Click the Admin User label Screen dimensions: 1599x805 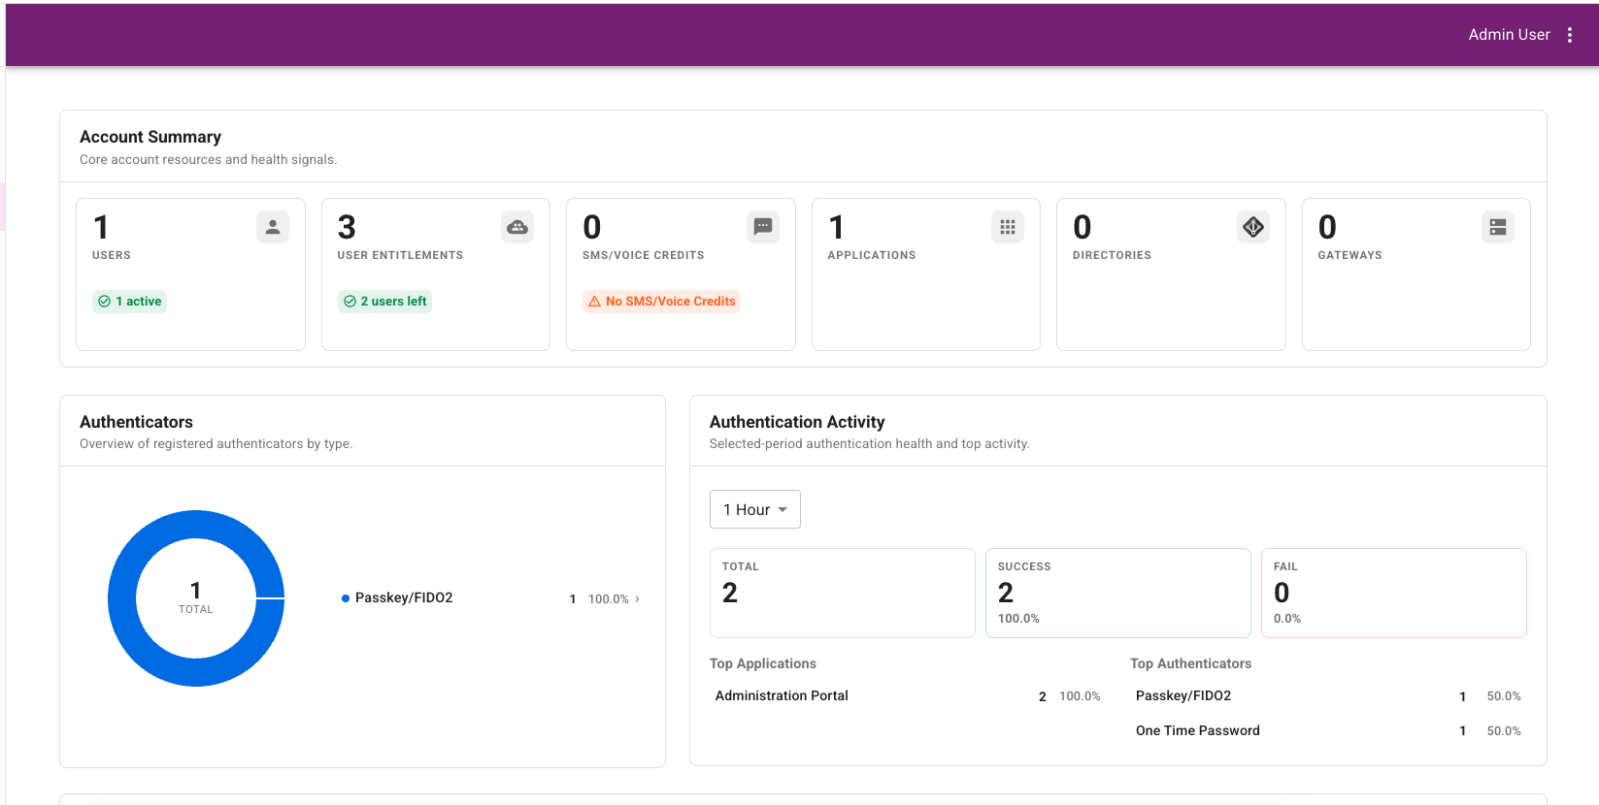(1509, 35)
